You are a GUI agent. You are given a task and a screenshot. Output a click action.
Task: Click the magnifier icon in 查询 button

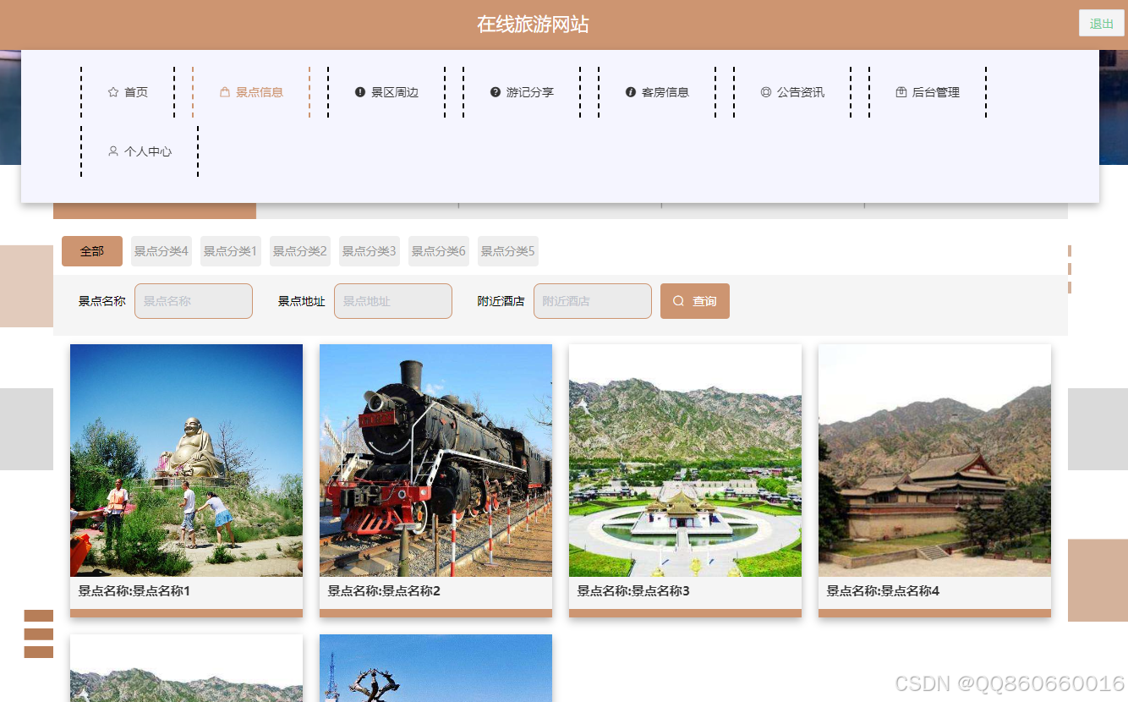tap(678, 301)
